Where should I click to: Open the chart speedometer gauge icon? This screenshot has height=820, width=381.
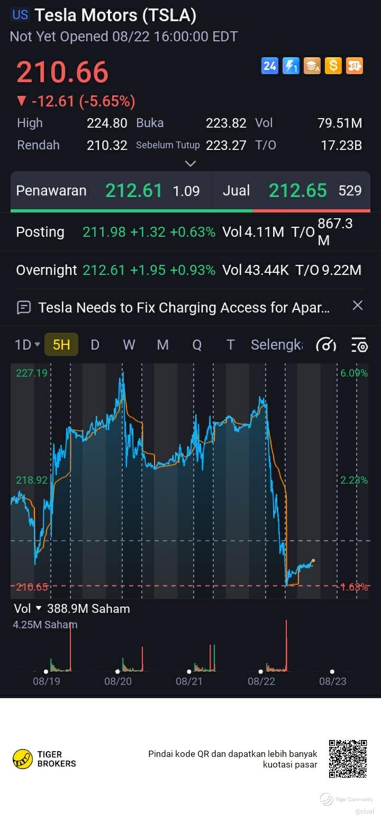[326, 345]
